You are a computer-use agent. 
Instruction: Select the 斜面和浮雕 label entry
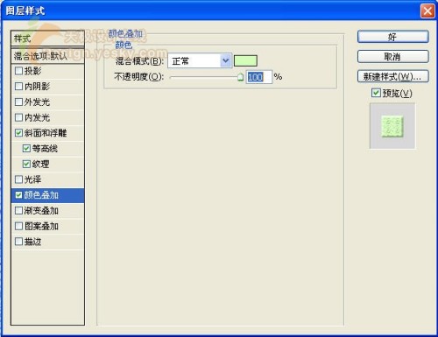(x=46, y=133)
